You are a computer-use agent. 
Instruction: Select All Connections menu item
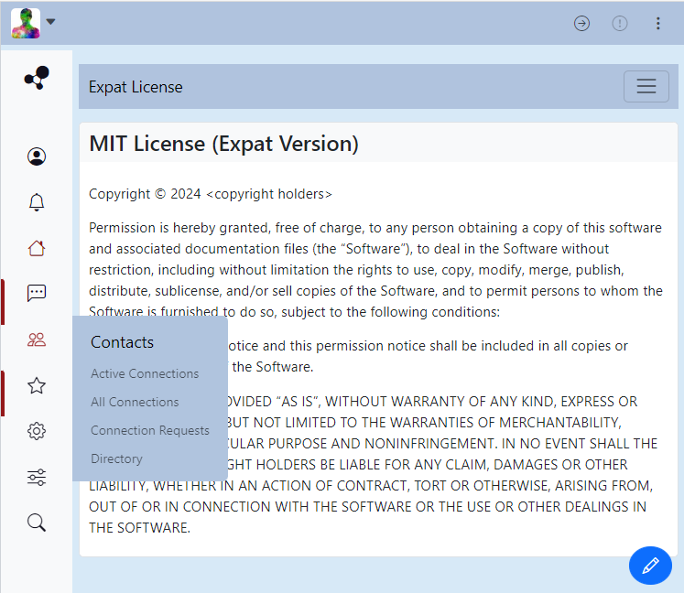click(135, 402)
